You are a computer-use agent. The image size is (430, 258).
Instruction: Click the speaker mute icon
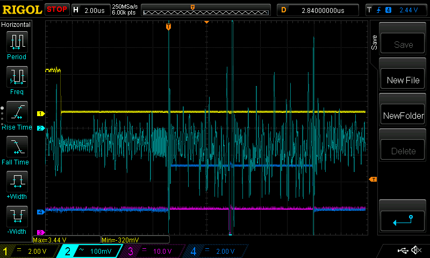pyautogui.click(x=415, y=250)
